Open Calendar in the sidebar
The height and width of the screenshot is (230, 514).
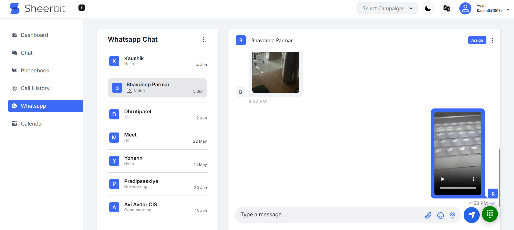[x=46, y=124]
